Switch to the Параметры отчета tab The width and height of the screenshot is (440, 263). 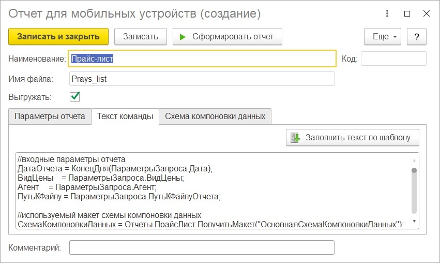click(50, 116)
